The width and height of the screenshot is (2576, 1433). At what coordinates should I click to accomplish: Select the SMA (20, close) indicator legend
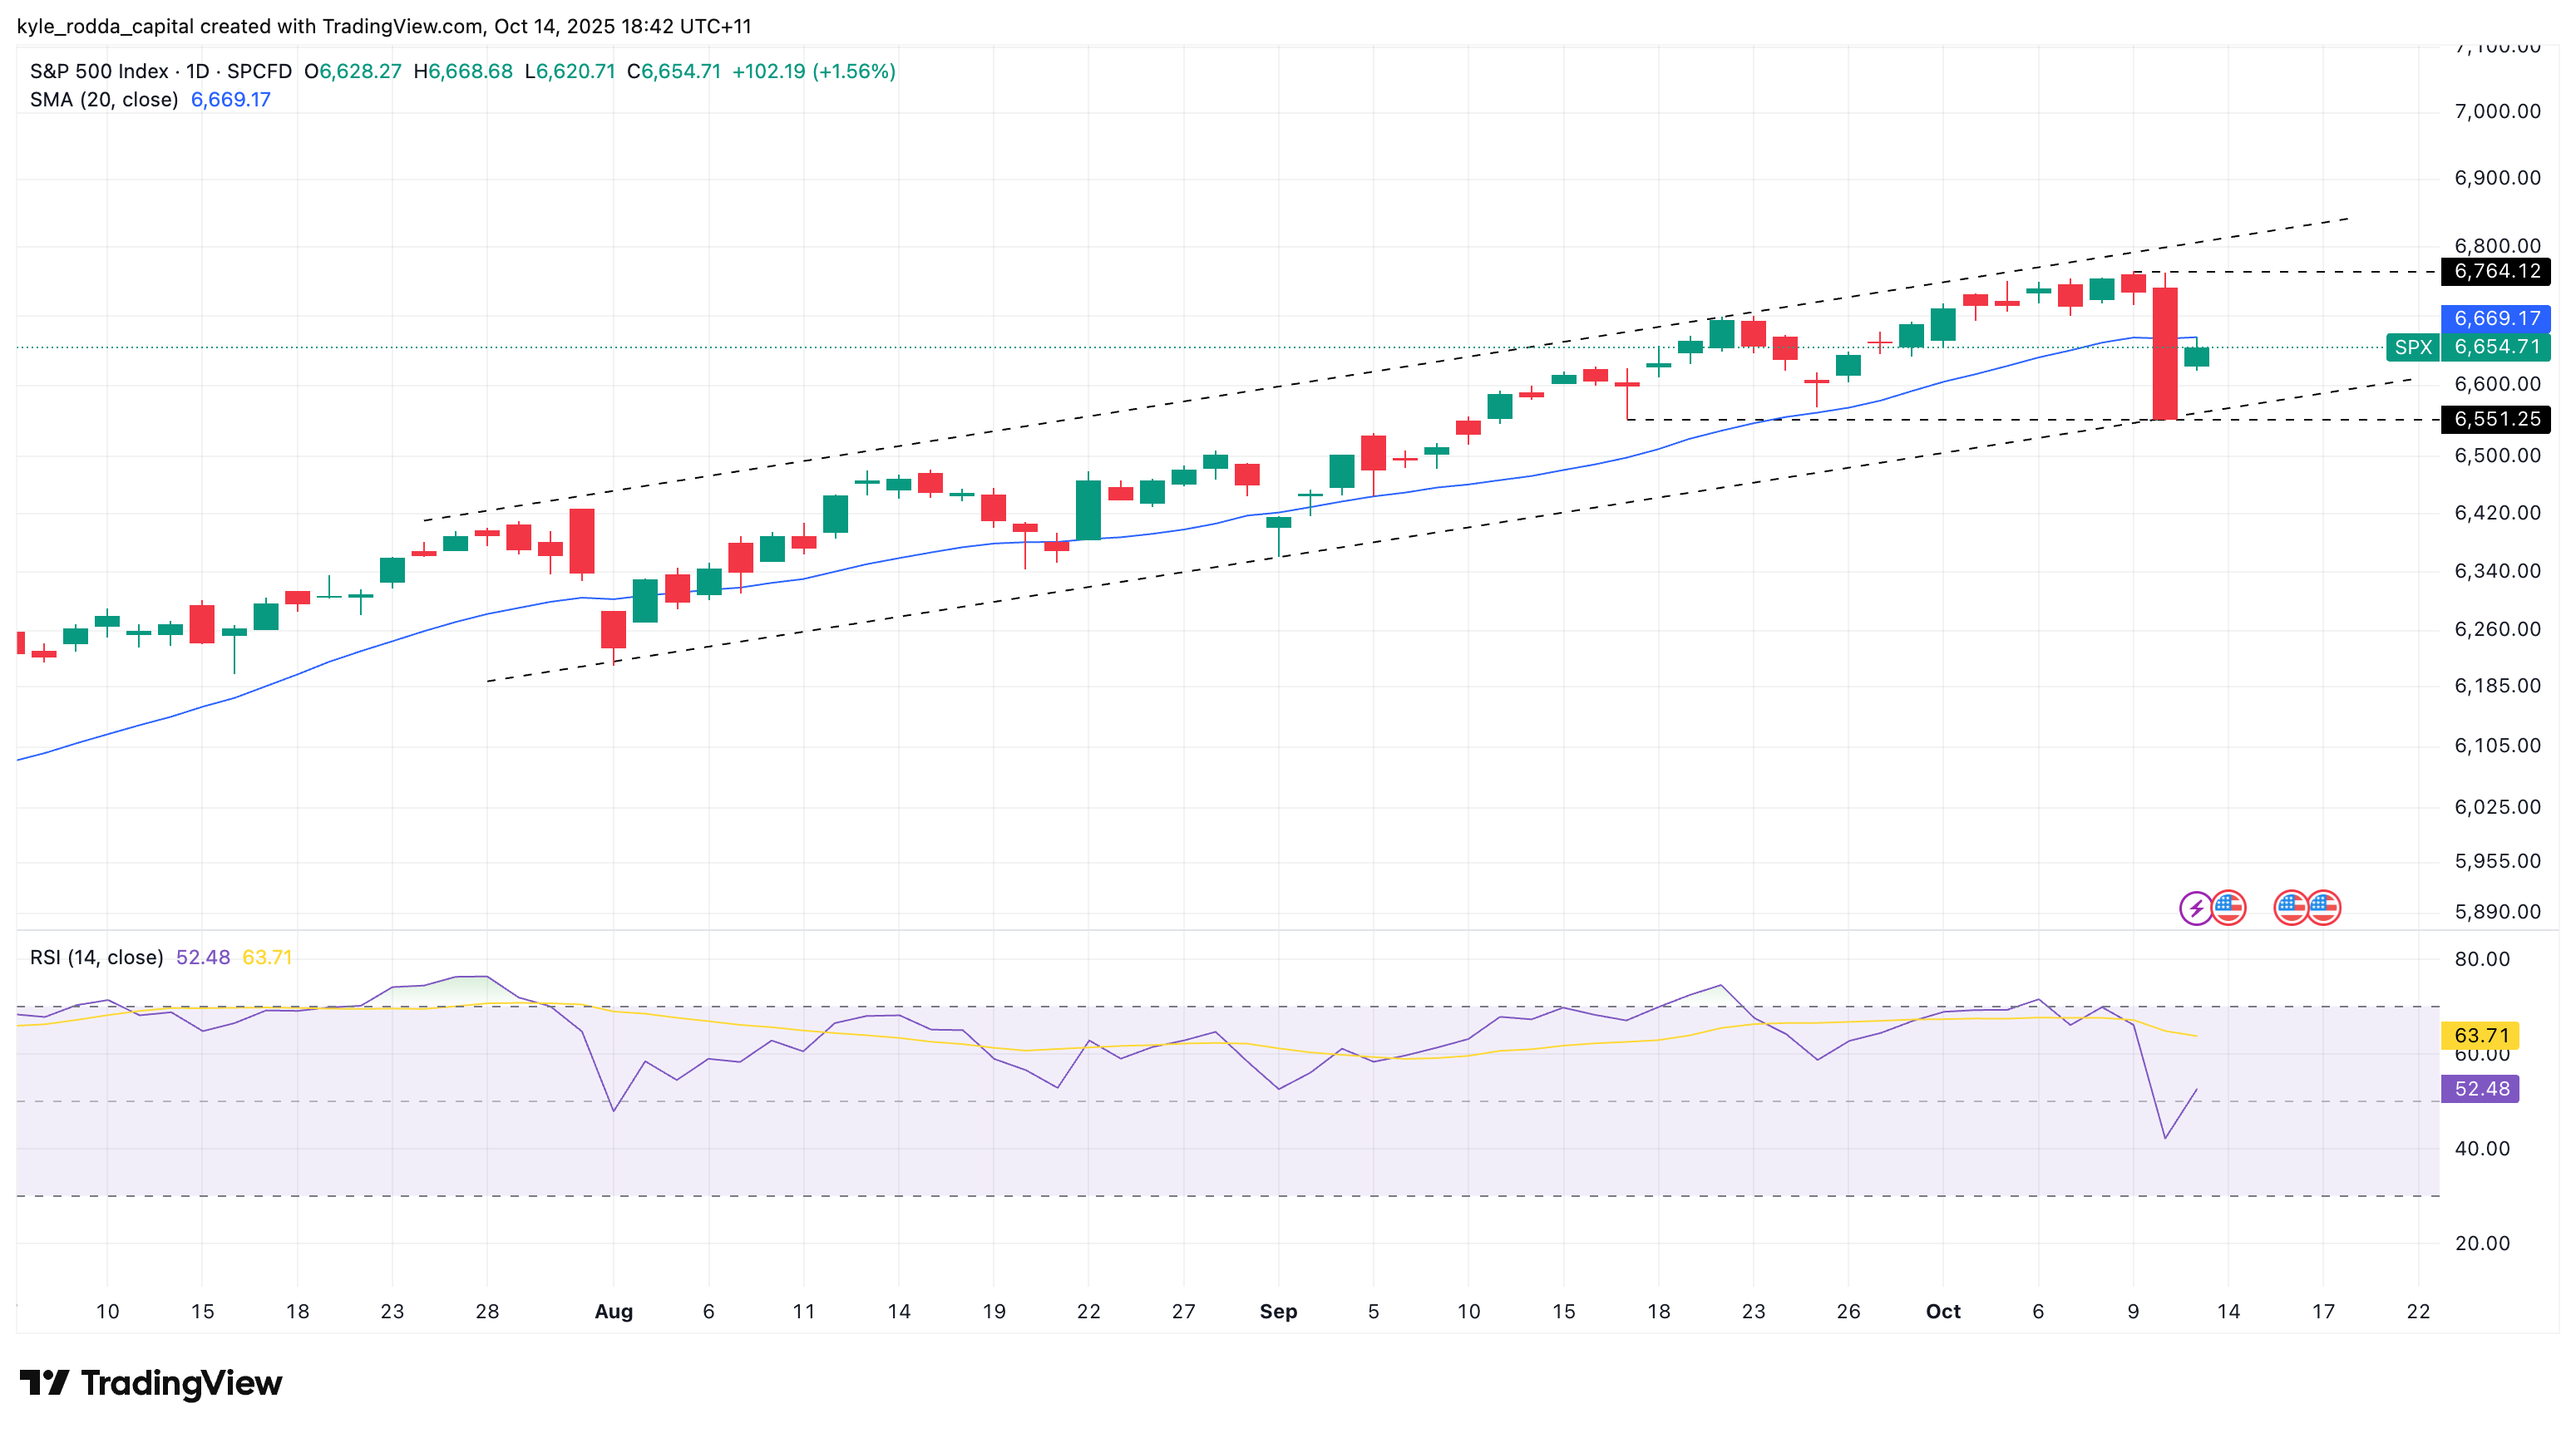coord(104,100)
